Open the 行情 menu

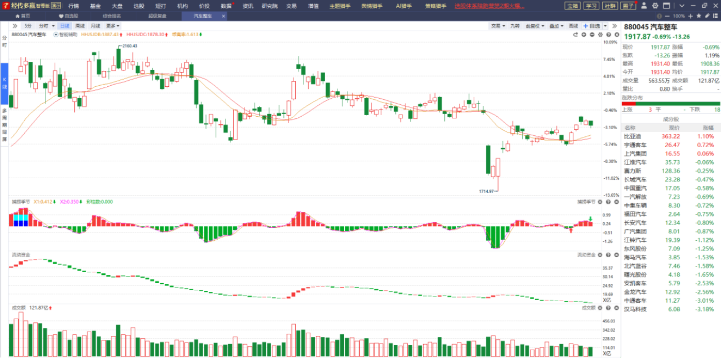[74, 6]
